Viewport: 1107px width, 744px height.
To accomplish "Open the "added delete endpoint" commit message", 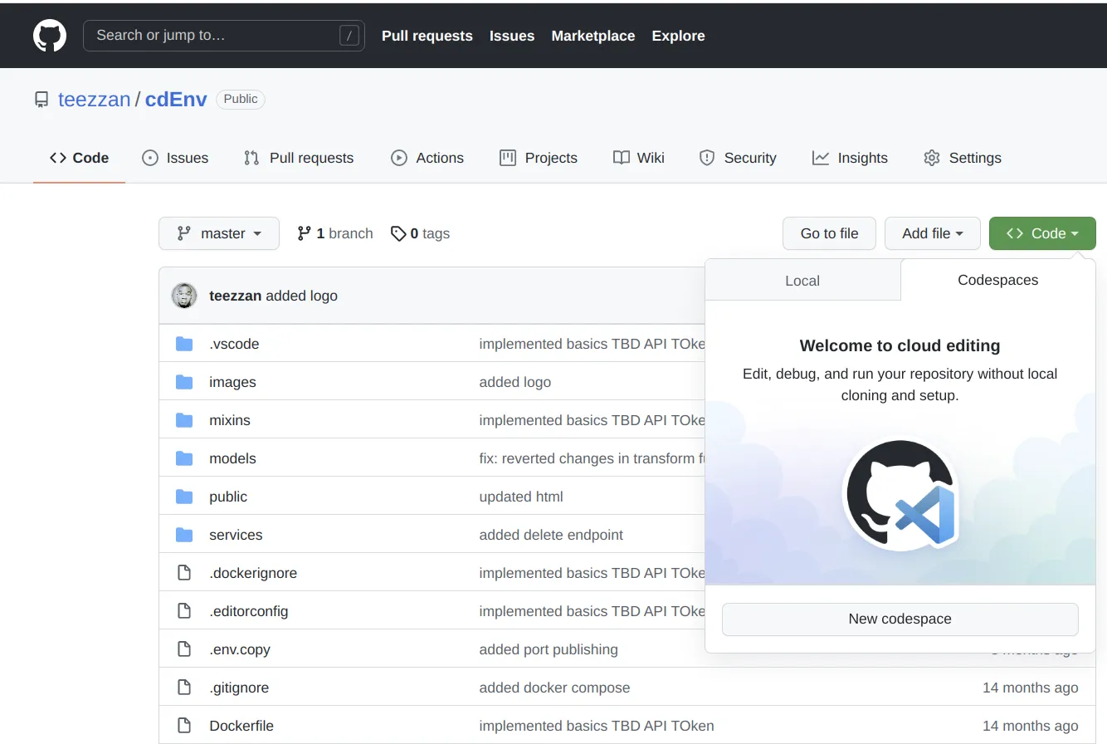I will tap(551, 535).
